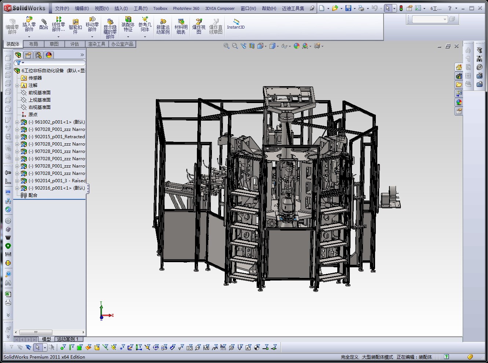
Task: Expand the 902014_p001_3 - Raised component node
Action: tap(17, 180)
